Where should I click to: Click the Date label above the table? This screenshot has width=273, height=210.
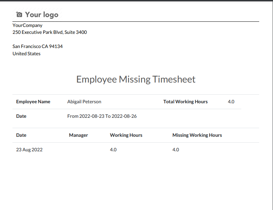pyautogui.click(x=21, y=116)
